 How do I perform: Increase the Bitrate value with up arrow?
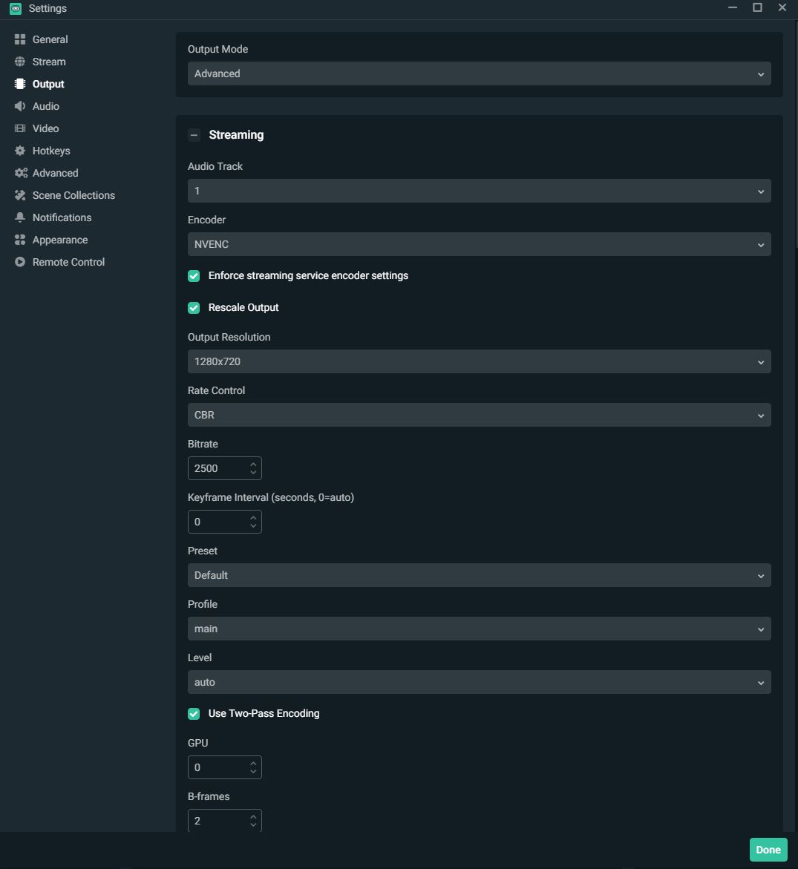point(253,465)
